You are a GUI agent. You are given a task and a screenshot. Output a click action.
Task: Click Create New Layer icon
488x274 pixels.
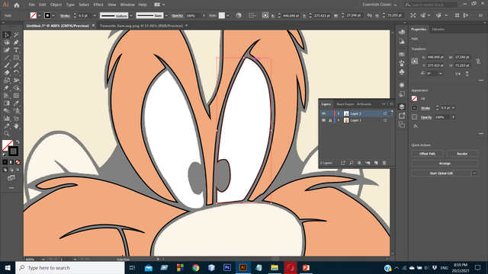pyautogui.click(x=376, y=163)
